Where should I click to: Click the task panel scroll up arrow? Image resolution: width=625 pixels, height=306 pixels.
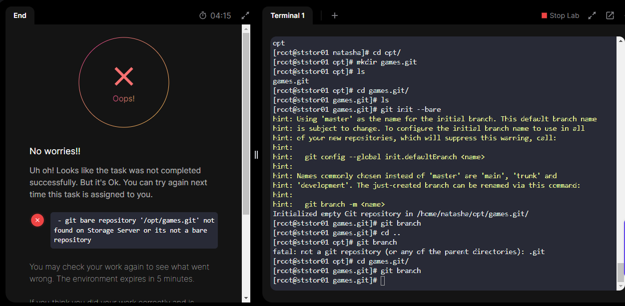point(246,28)
